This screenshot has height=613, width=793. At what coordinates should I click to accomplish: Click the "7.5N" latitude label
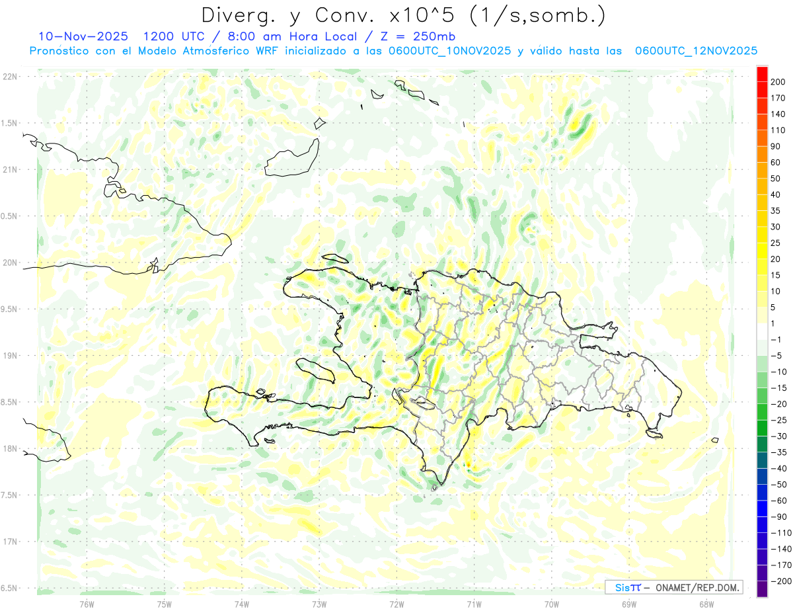[10, 495]
